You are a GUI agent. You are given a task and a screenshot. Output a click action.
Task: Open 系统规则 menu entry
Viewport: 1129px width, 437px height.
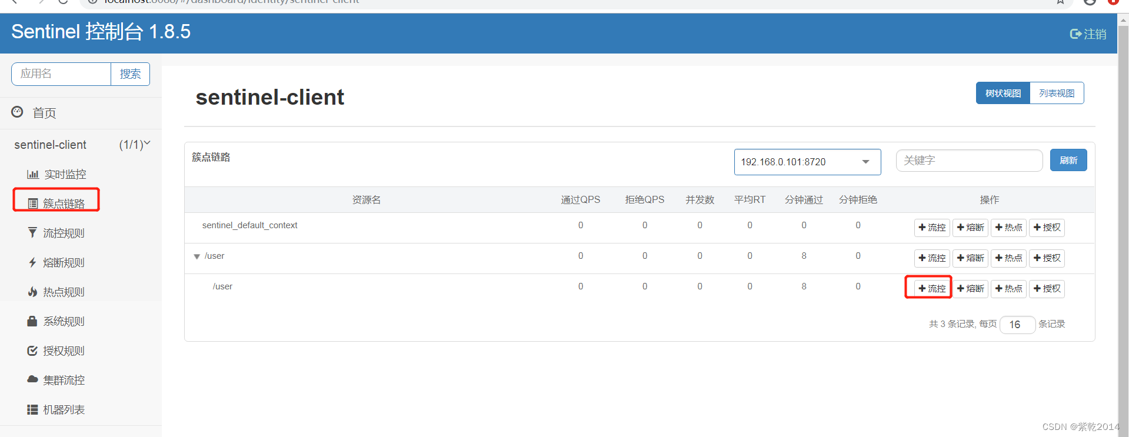click(64, 321)
